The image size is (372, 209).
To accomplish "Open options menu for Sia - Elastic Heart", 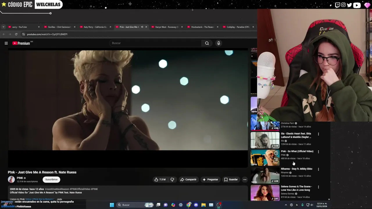I will [318, 134].
